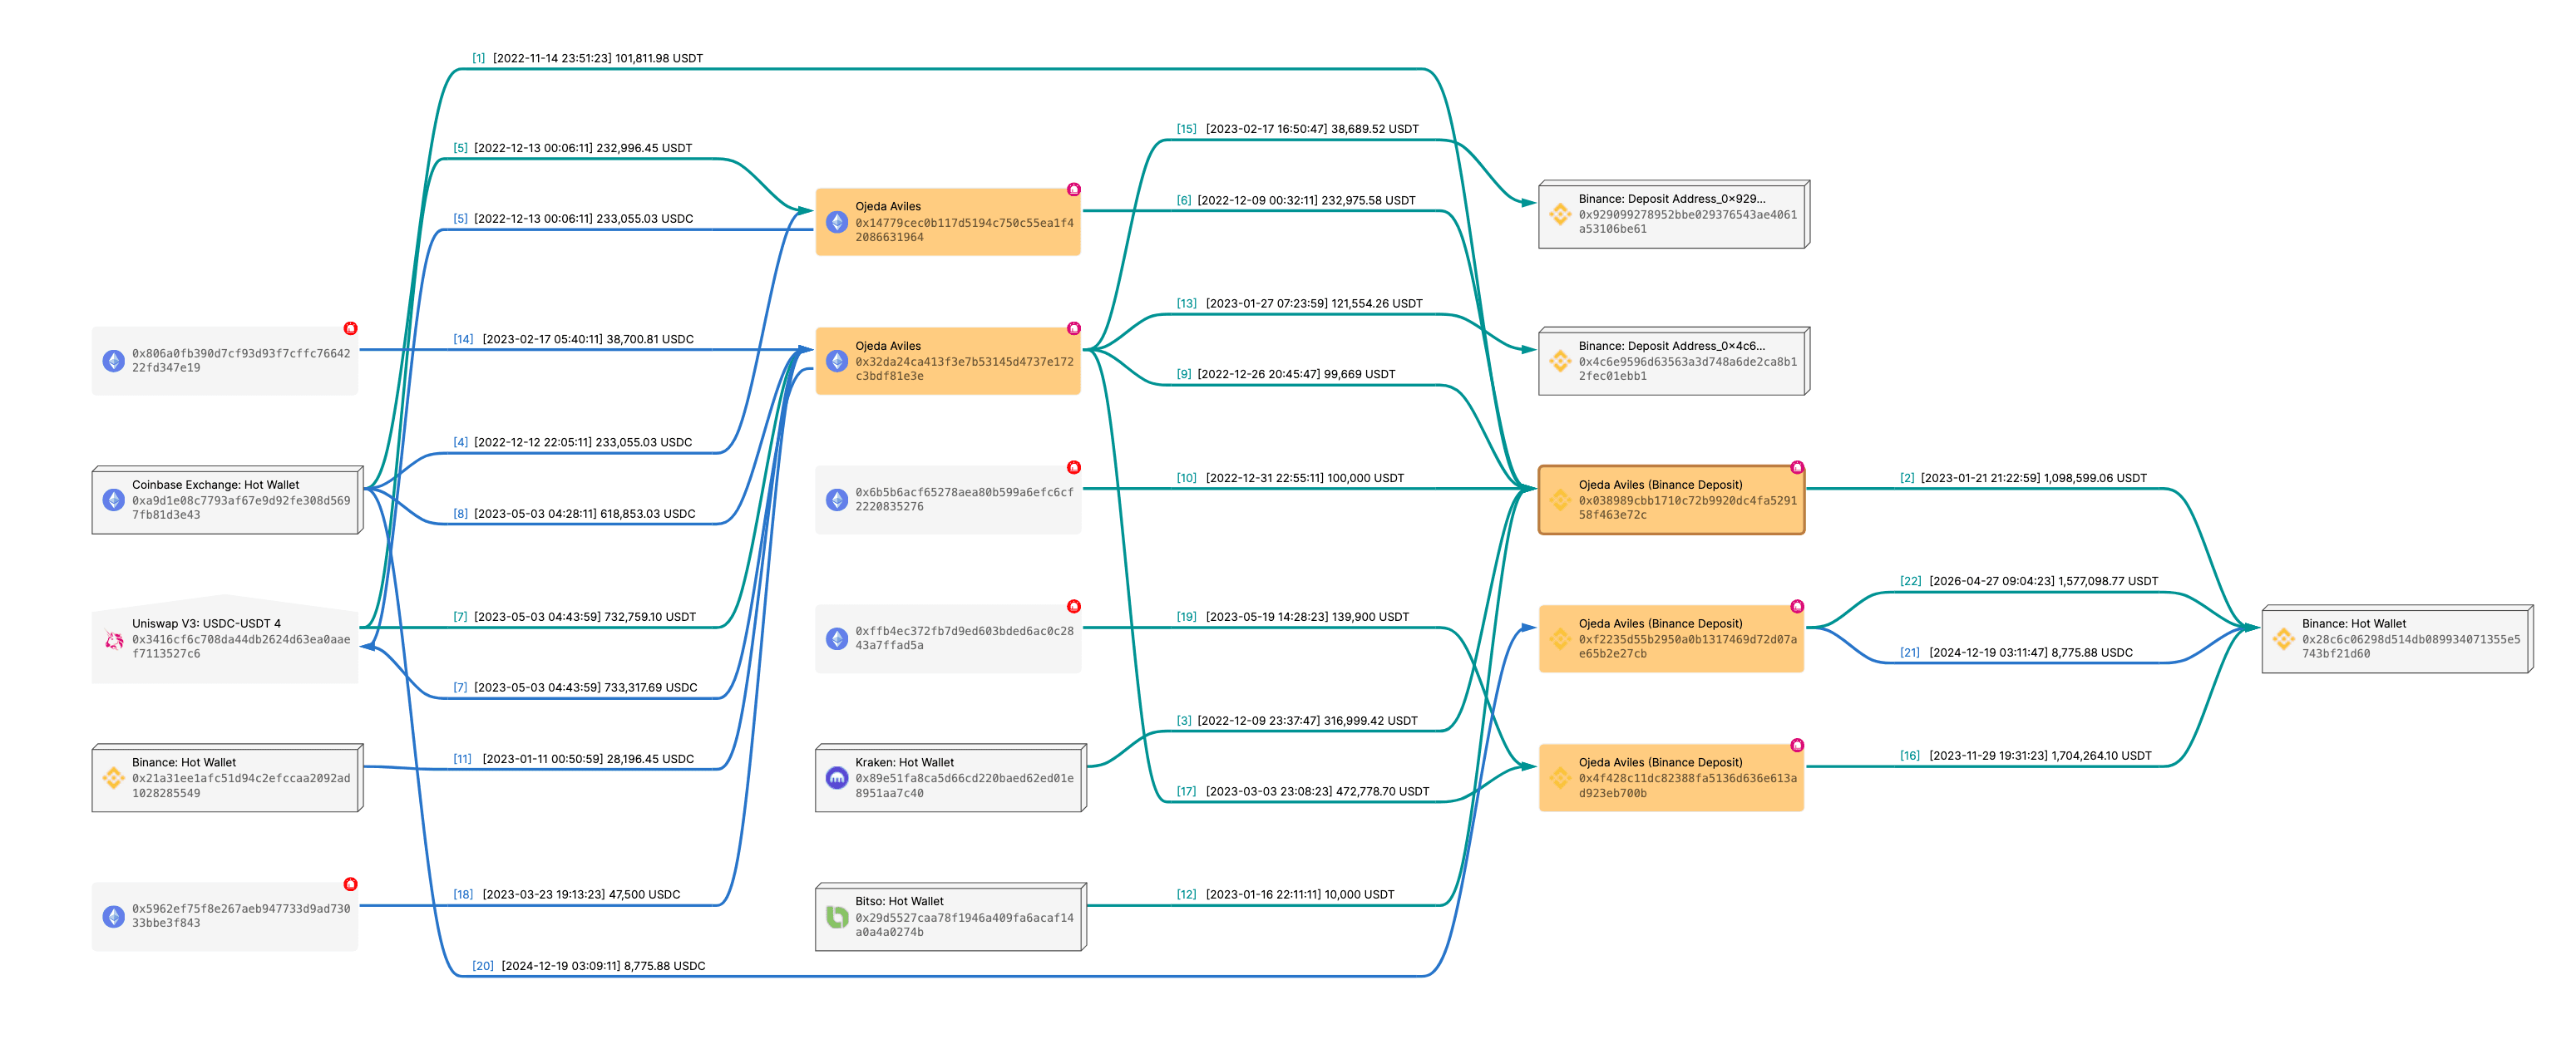Click address text 0x28c6c06298d514db089934071355e5743bf21d60

(2411, 647)
